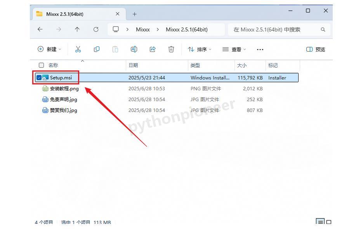This screenshot has width=363, height=229.
Task: Expand chevron before Mixxx in address bar
Action: (127, 29)
